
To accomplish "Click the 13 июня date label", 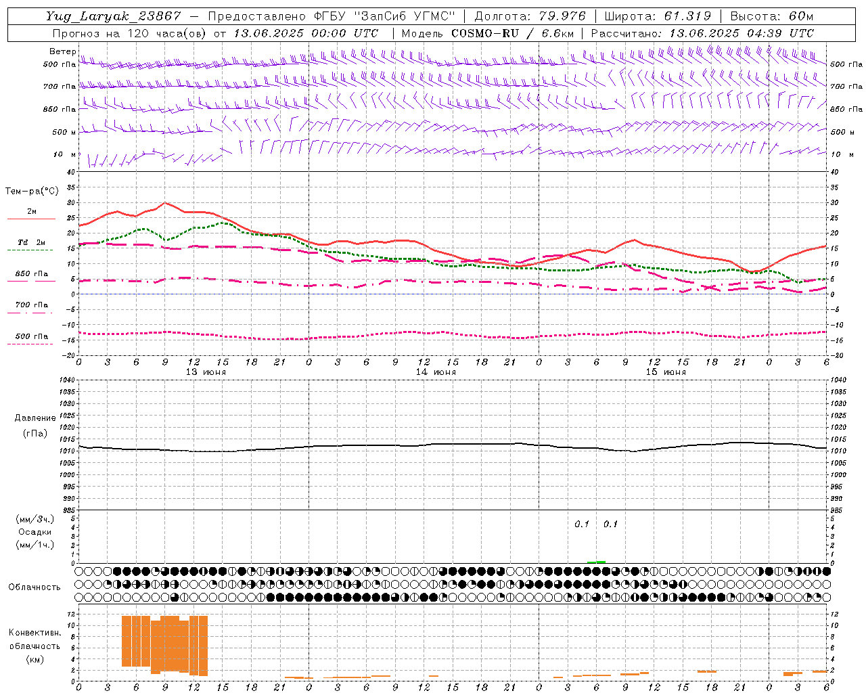I will [x=206, y=372].
